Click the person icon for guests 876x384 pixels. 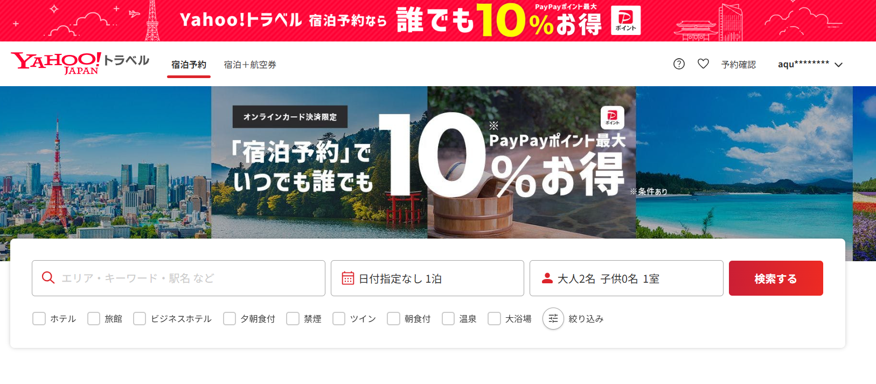[547, 278]
